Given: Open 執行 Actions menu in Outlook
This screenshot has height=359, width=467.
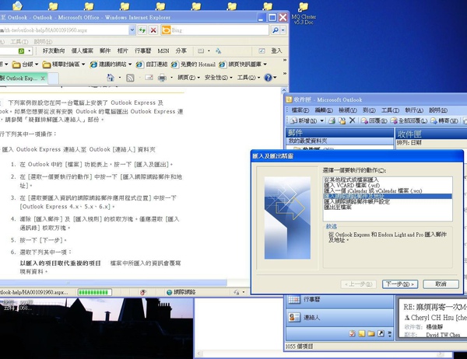Looking at the screenshot, I should click(414, 110).
